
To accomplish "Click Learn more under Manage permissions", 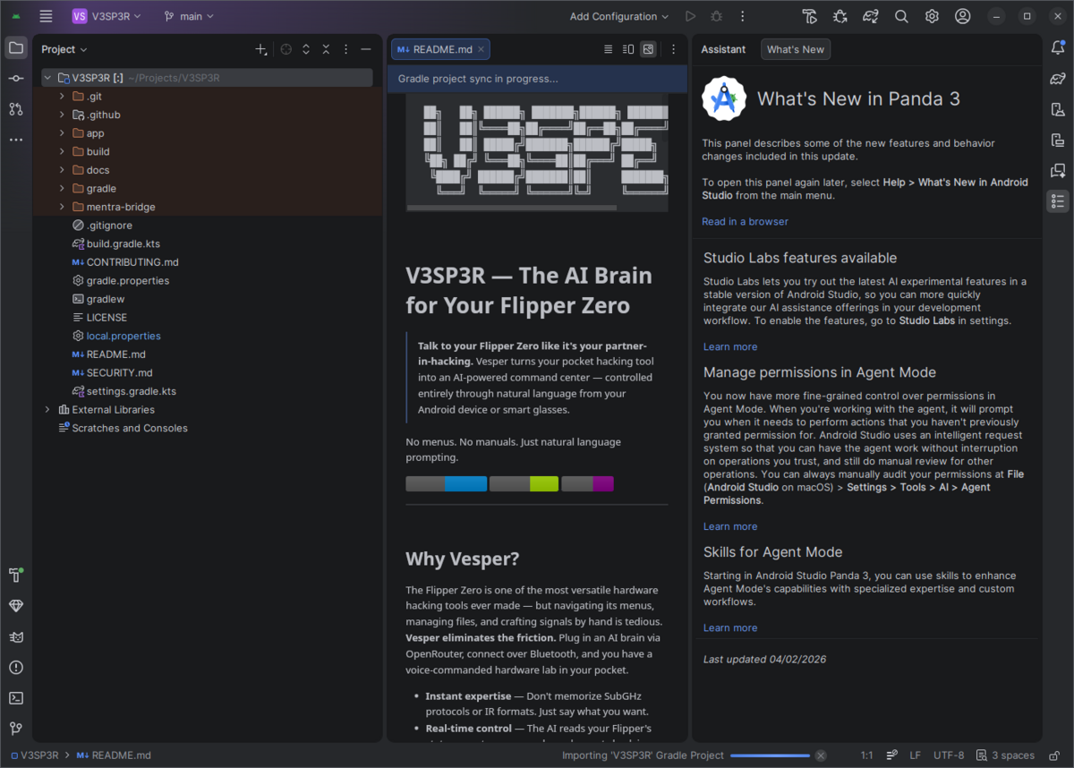I will coord(730,526).
